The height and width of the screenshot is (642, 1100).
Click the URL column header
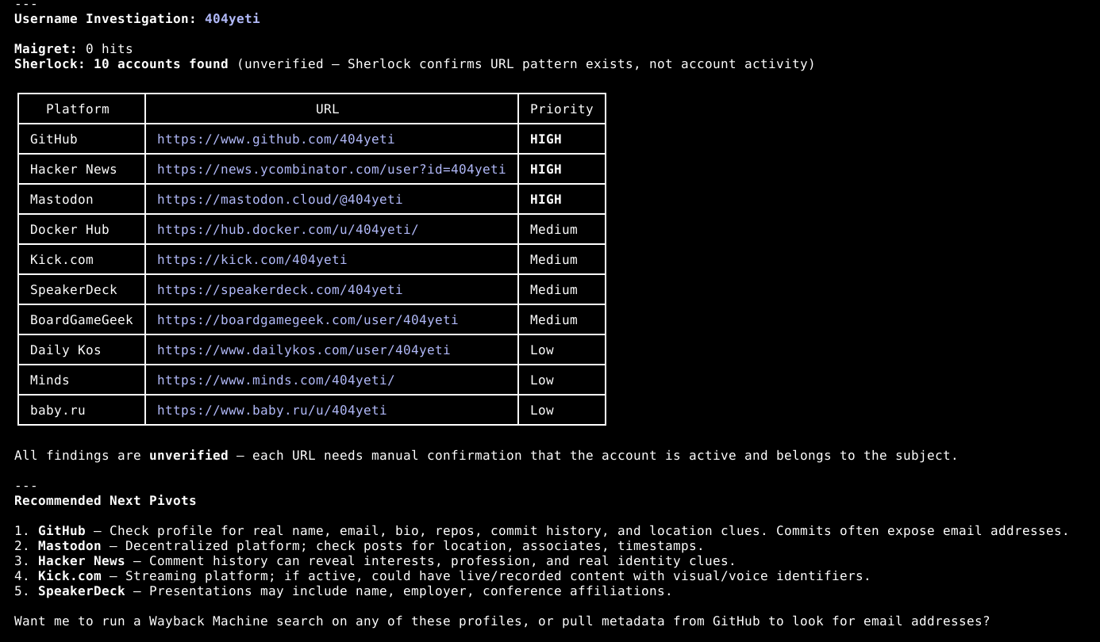pyautogui.click(x=327, y=109)
